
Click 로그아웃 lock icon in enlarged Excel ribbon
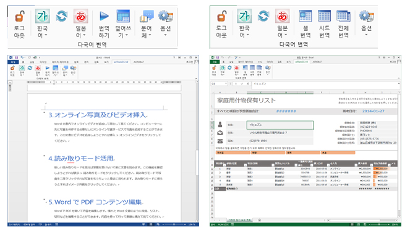tap(221, 16)
